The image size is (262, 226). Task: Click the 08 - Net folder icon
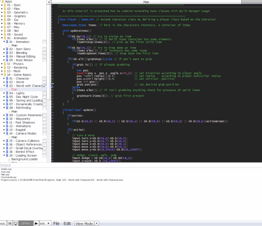(x=5, y=31)
